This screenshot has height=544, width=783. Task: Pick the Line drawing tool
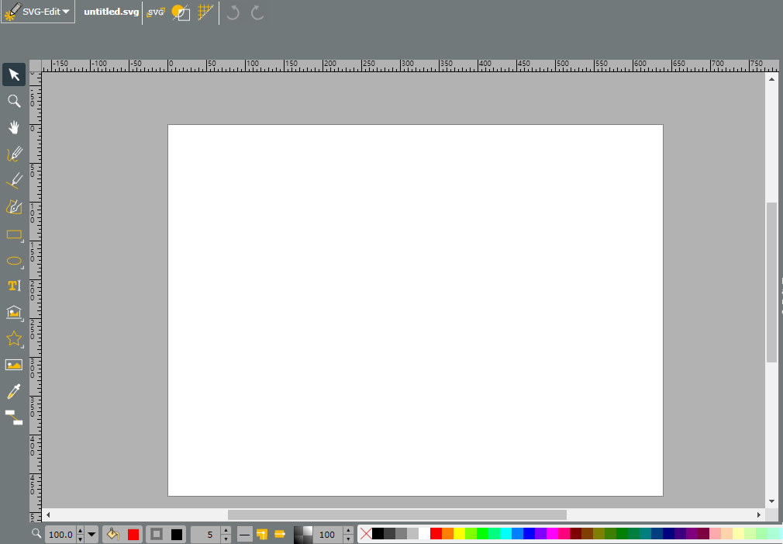click(x=14, y=181)
